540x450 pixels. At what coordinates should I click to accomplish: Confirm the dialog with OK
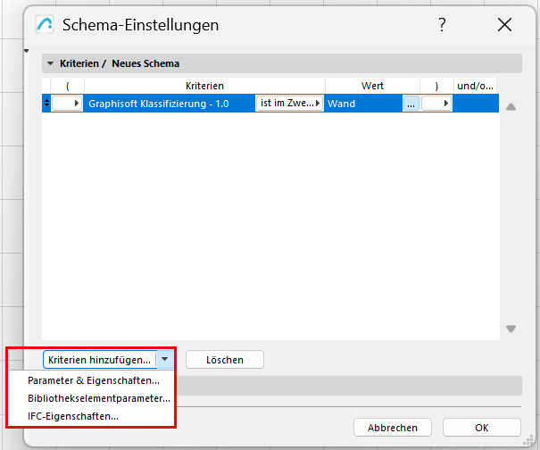[x=481, y=428]
